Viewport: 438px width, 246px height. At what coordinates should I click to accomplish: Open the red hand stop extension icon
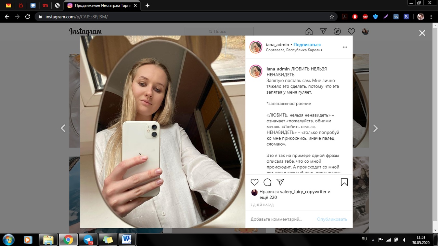(x=355, y=16)
